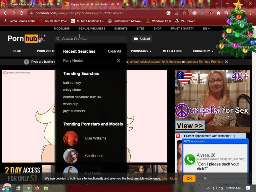
Task: Click the magnifier search icon
Action: point(58,39)
